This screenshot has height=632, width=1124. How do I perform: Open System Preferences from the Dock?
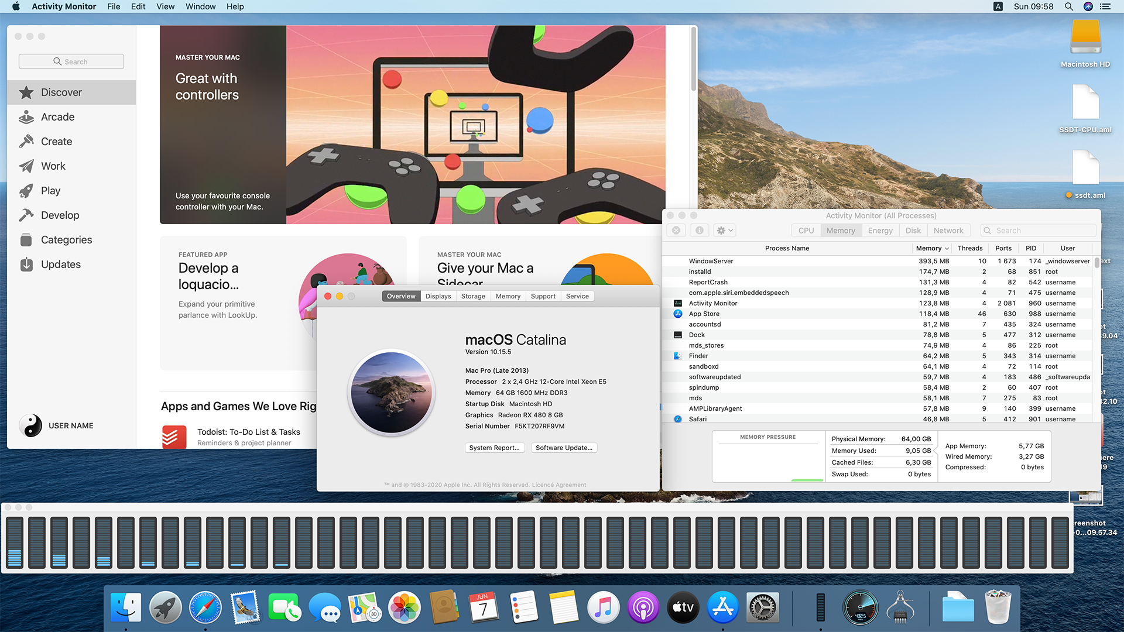(763, 607)
